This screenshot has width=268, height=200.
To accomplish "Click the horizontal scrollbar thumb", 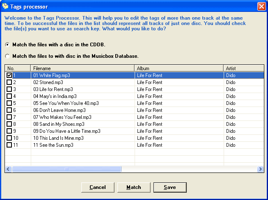I will pos(66,169).
